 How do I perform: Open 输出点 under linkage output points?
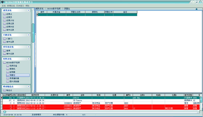[9, 90]
